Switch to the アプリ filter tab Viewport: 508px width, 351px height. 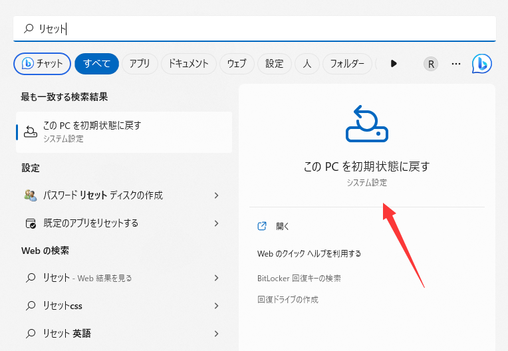140,63
